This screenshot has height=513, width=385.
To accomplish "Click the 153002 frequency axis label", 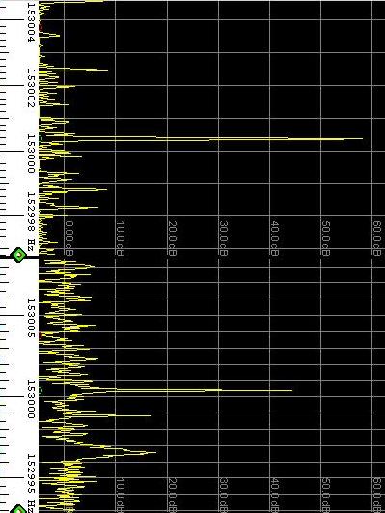I will click(x=31, y=88).
